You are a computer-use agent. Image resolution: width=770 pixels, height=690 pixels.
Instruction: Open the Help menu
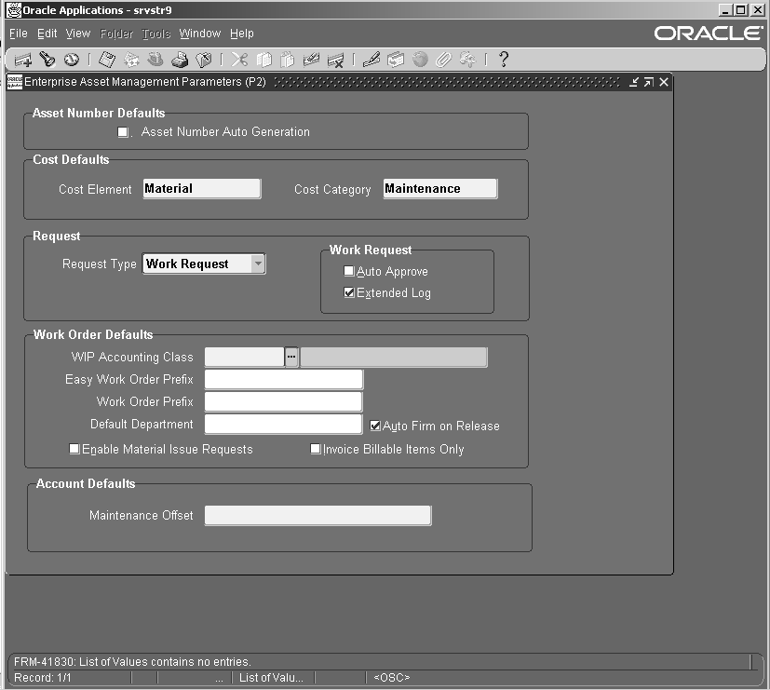click(x=241, y=34)
